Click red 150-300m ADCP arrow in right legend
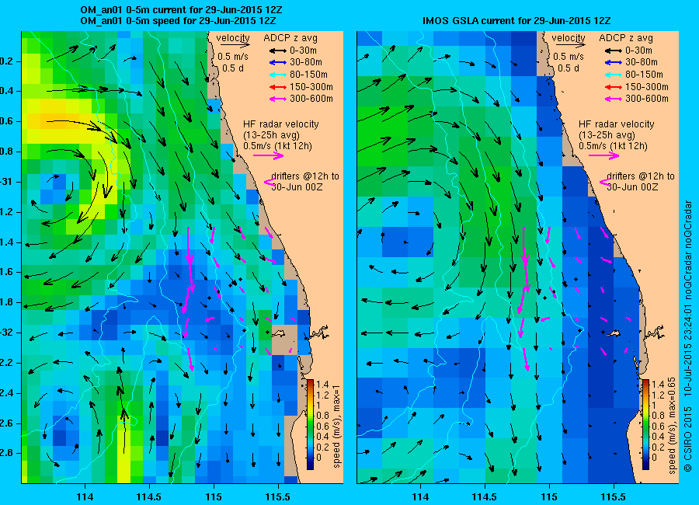This screenshot has width=699, height=505. pyautogui.click(x=614, y=87)
